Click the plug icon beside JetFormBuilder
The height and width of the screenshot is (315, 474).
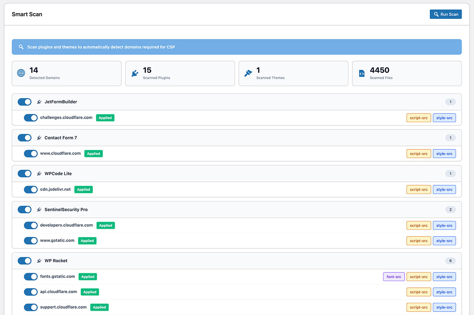pos(39,102)
